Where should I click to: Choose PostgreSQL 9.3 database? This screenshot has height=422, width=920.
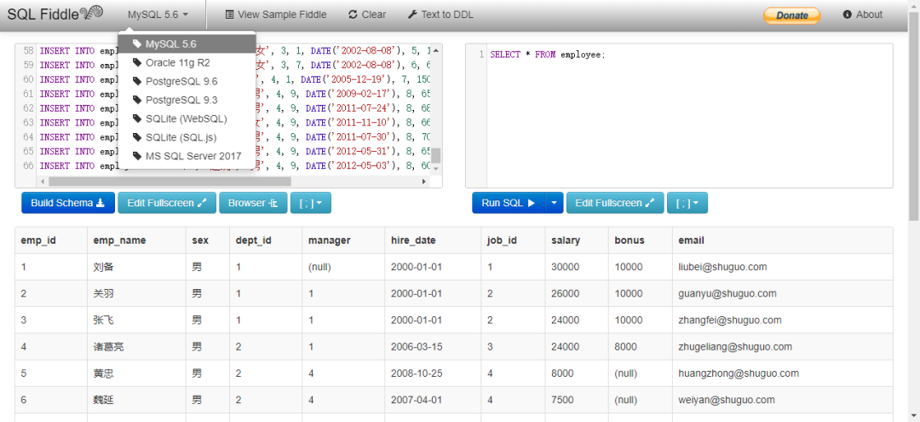click(187, 100)
